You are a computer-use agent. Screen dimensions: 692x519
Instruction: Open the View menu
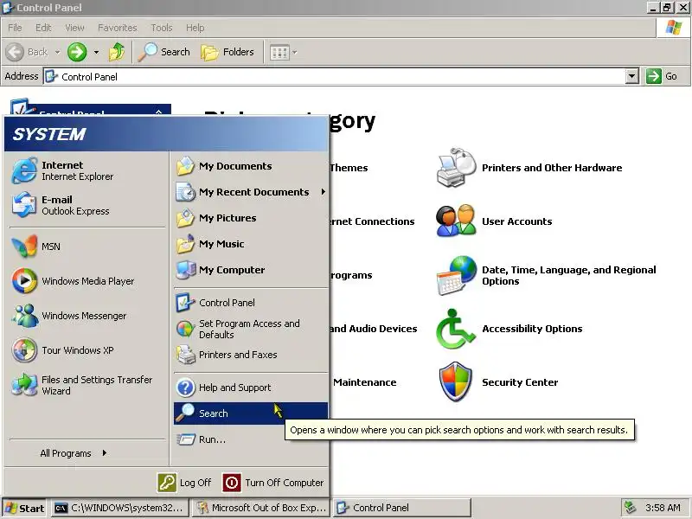coord(74,28)
